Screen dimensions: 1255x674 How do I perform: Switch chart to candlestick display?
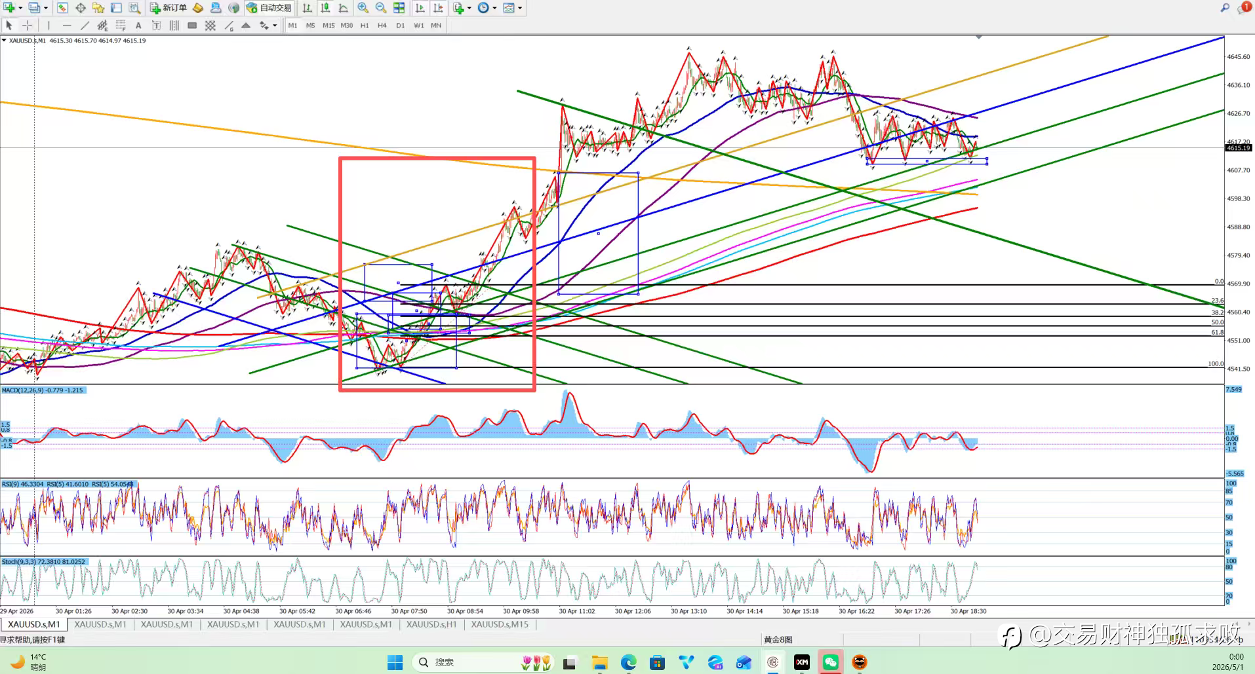click(x=325, y=8)
